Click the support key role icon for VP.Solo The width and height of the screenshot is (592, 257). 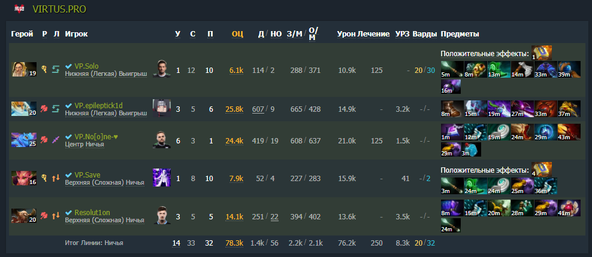[x=44, y=69]
